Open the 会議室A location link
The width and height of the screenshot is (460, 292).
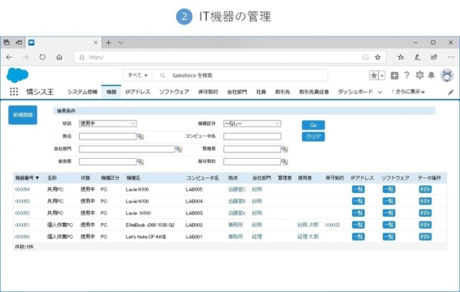[x=237, y=213]
